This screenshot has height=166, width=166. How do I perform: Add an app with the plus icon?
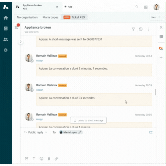pyautogui.click(x=161, y=57)
